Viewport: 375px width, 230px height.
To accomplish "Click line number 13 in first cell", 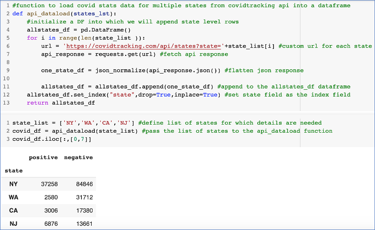I will coord(6,103).
